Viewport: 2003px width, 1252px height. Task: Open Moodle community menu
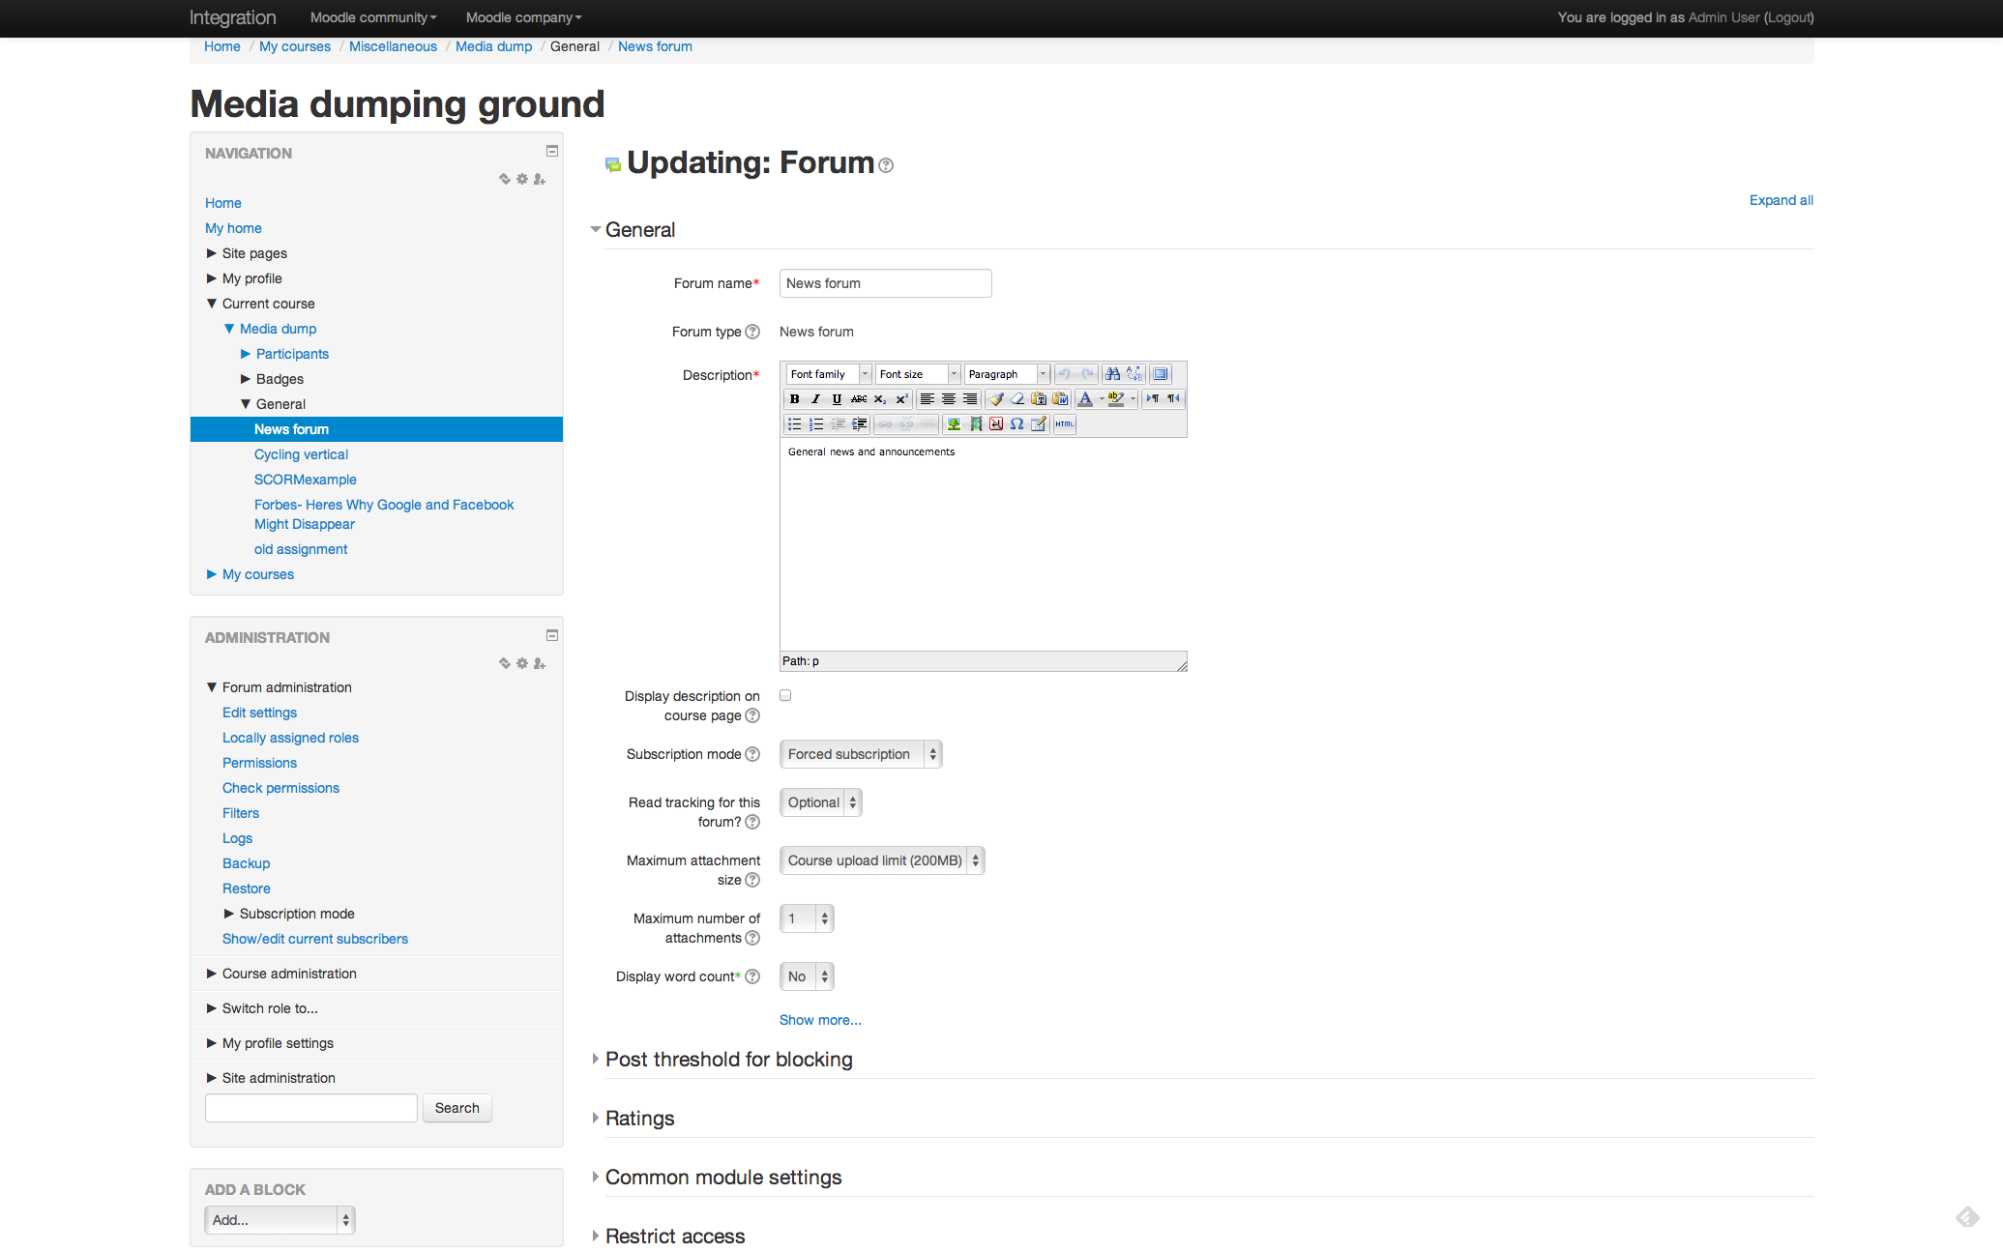(373, 17)
